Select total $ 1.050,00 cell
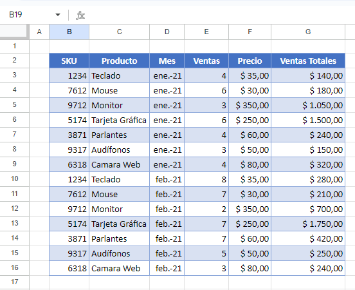355x290 pixels. pos(308,105)
